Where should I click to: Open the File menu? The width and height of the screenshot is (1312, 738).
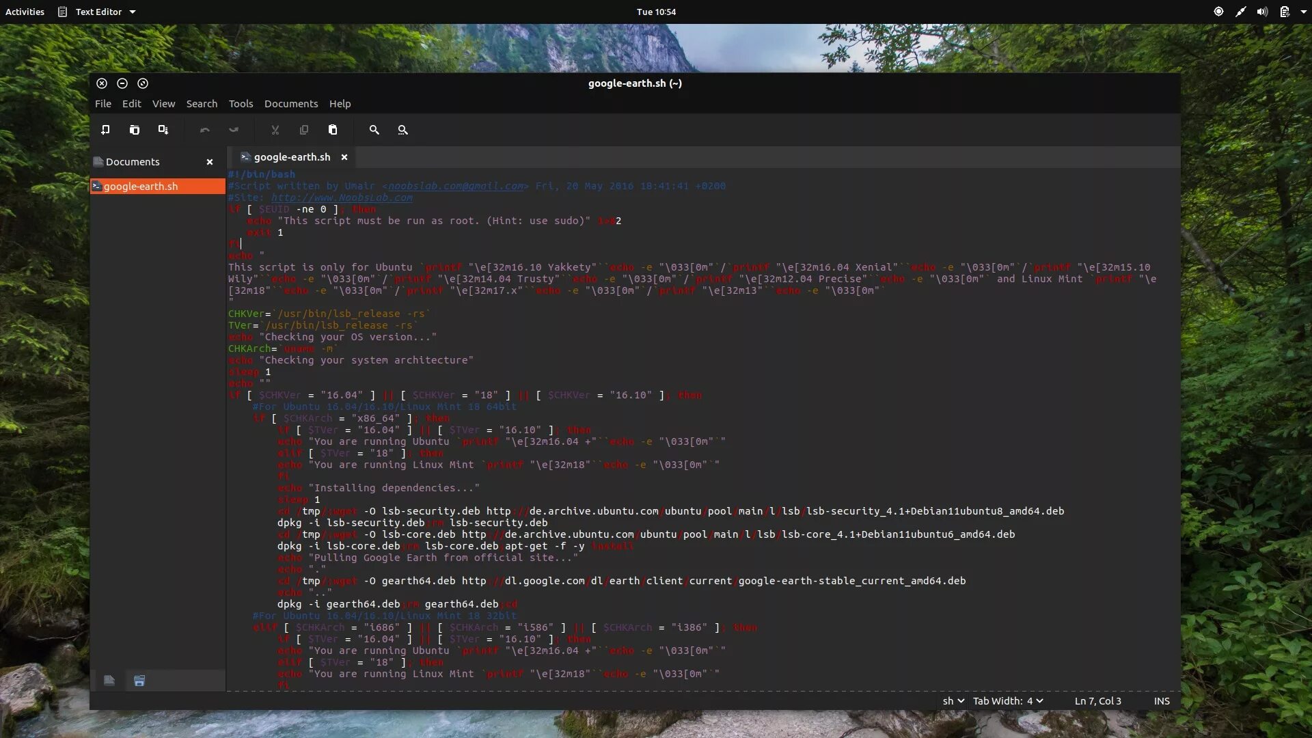pos(103,104)
